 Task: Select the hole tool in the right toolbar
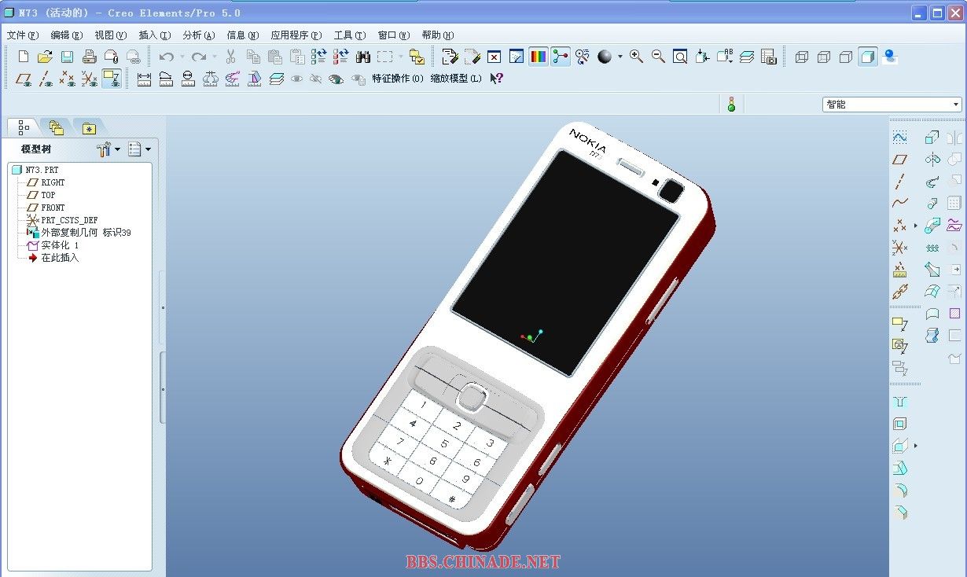click(900, 402)
